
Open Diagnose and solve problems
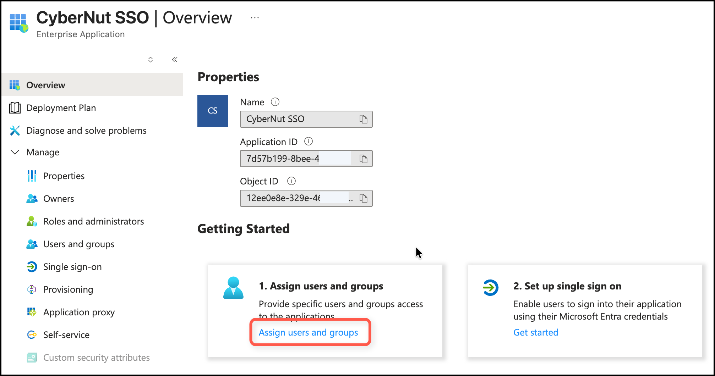[x=86, y=131]
